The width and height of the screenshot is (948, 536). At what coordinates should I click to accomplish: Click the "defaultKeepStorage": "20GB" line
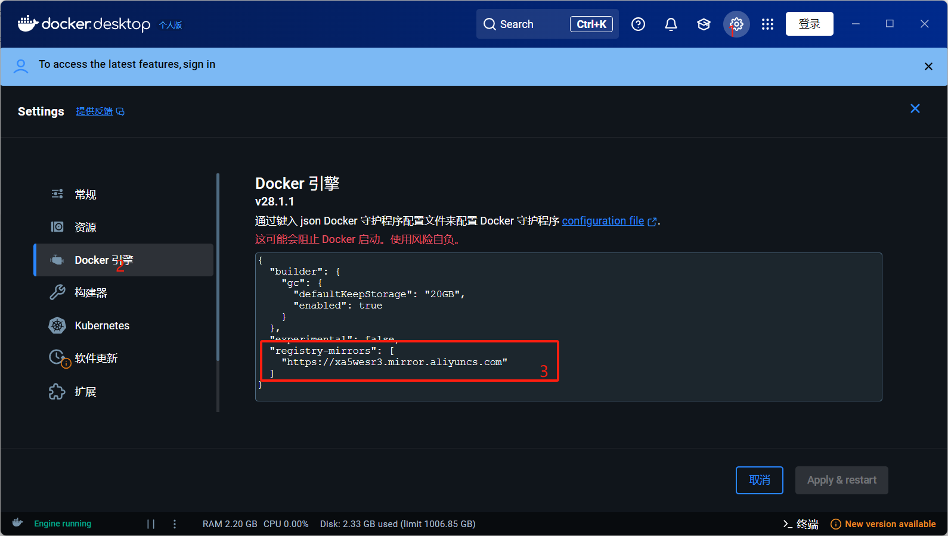[x=379, y=294]
